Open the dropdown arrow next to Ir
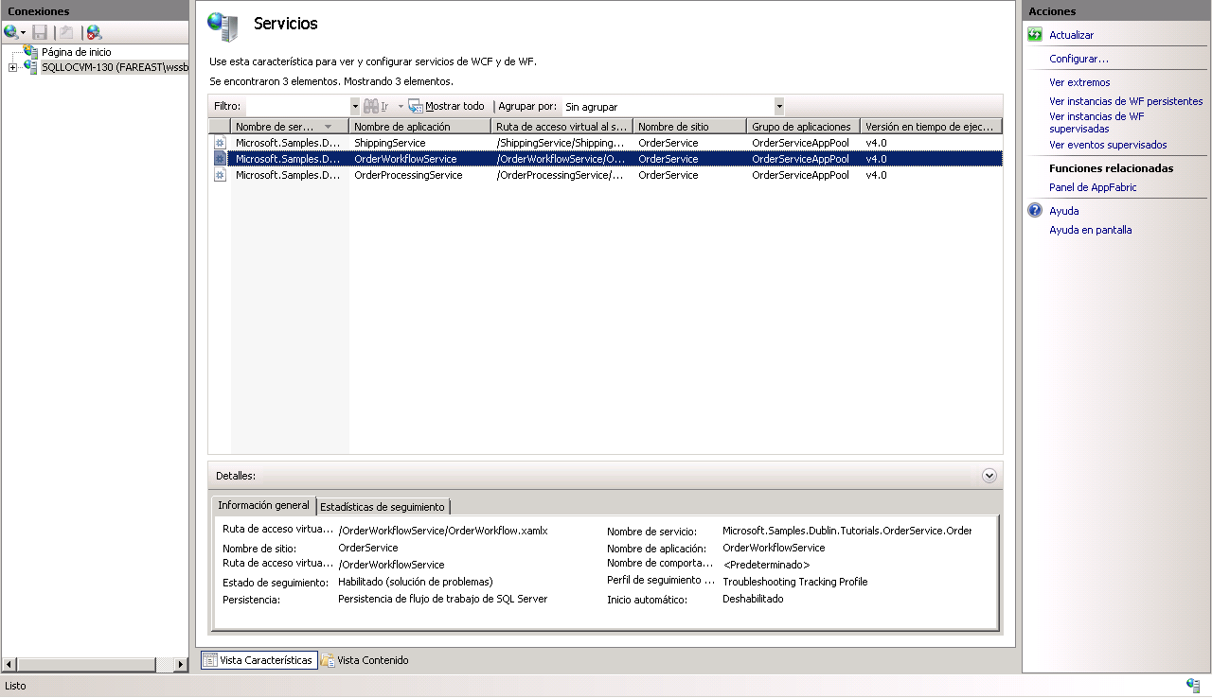1212x698 pixels. click(401, 107)
